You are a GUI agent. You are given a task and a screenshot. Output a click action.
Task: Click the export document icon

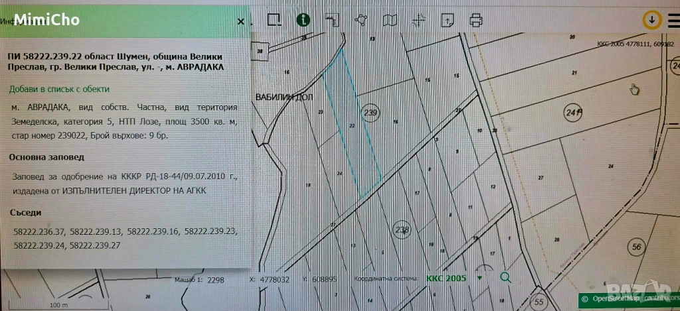tap(448, 20)
